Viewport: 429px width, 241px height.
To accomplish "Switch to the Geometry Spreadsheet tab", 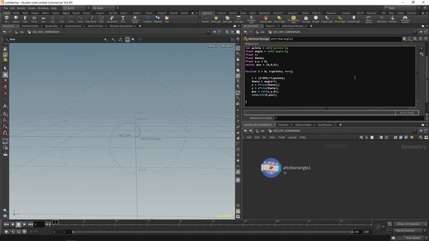I will click(x=121, y=26).
